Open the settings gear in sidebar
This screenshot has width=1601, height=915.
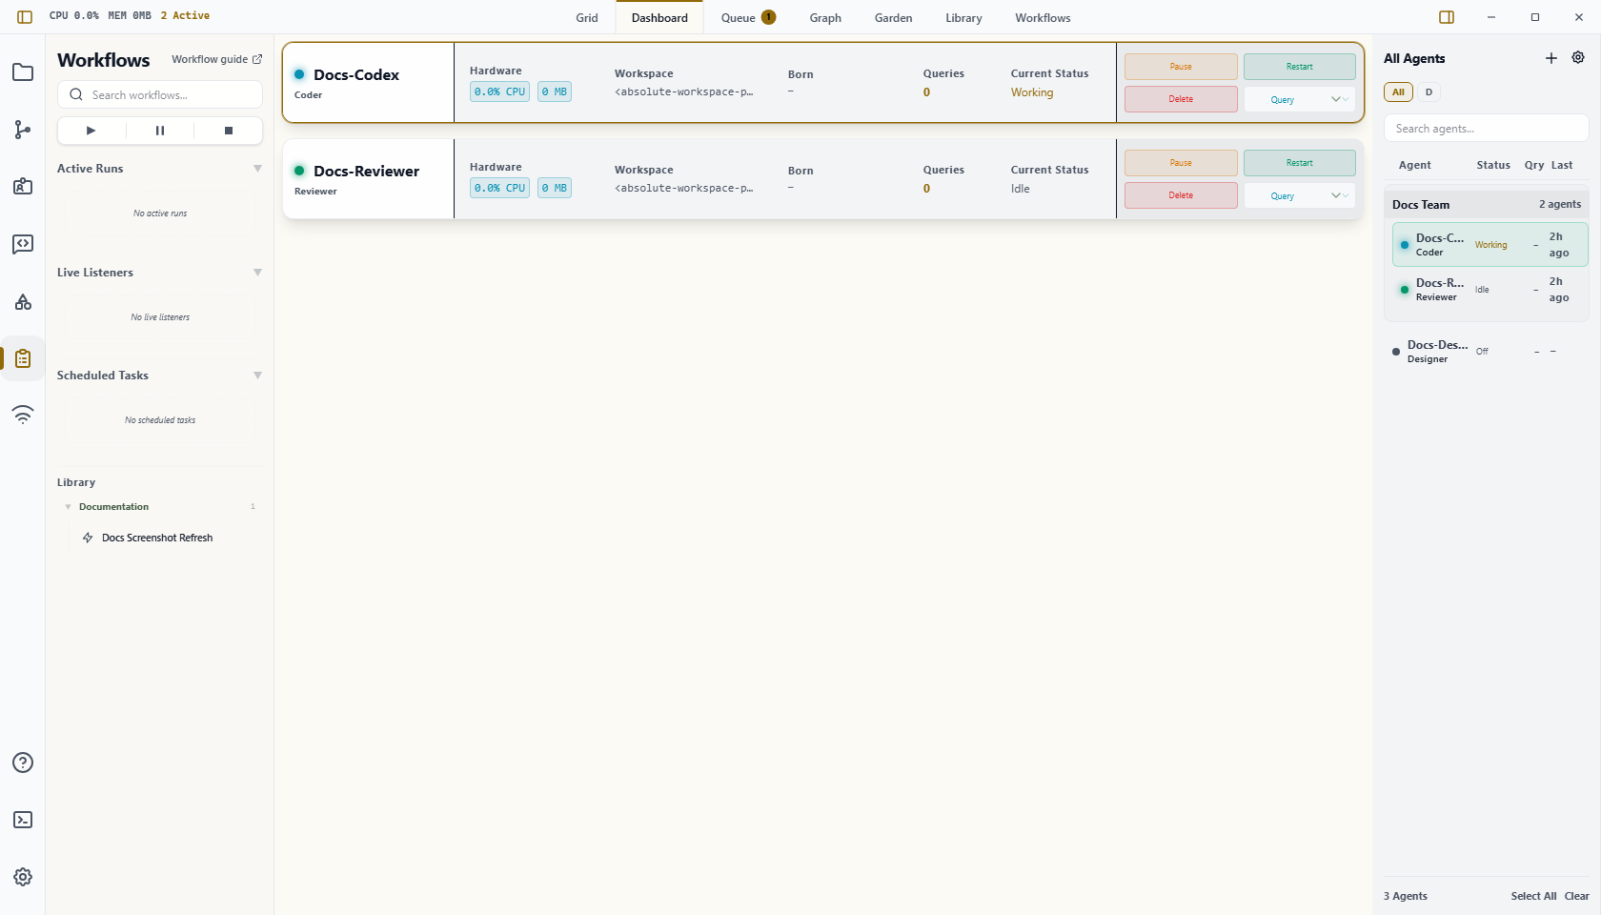click(23, 877)
